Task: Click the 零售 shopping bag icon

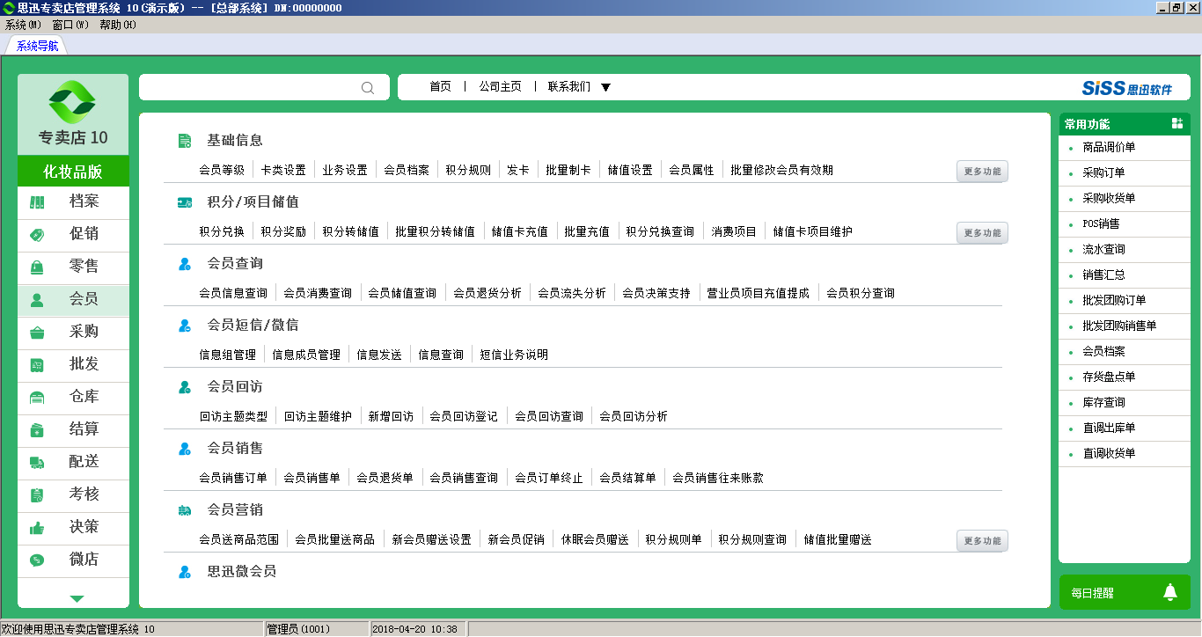Action: click(37, 267)
